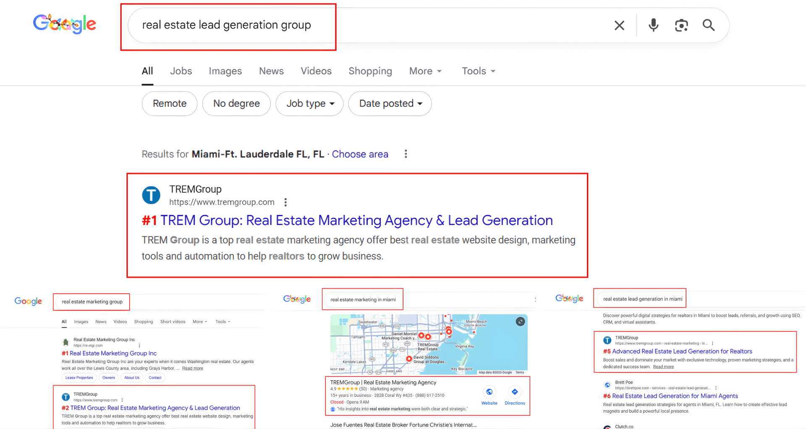This screenshot has height=429, width=806.
Task: Click the About Us sitelink chip
Action: 132,378
